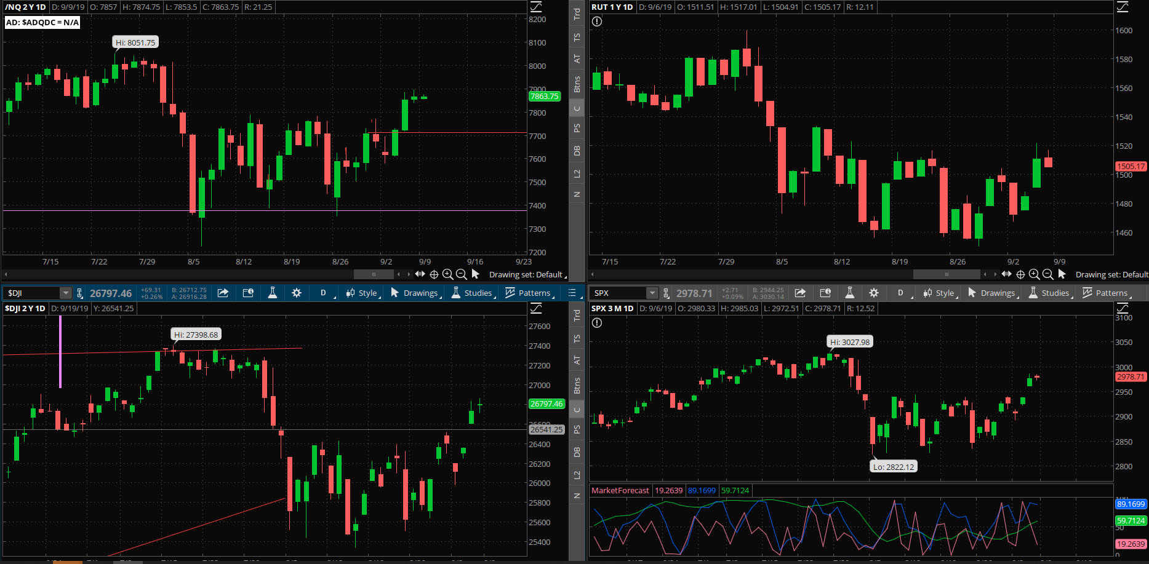1149x564 pixels.
Task: Zoom out on the RUT chart
Action: coord(1048,274)
